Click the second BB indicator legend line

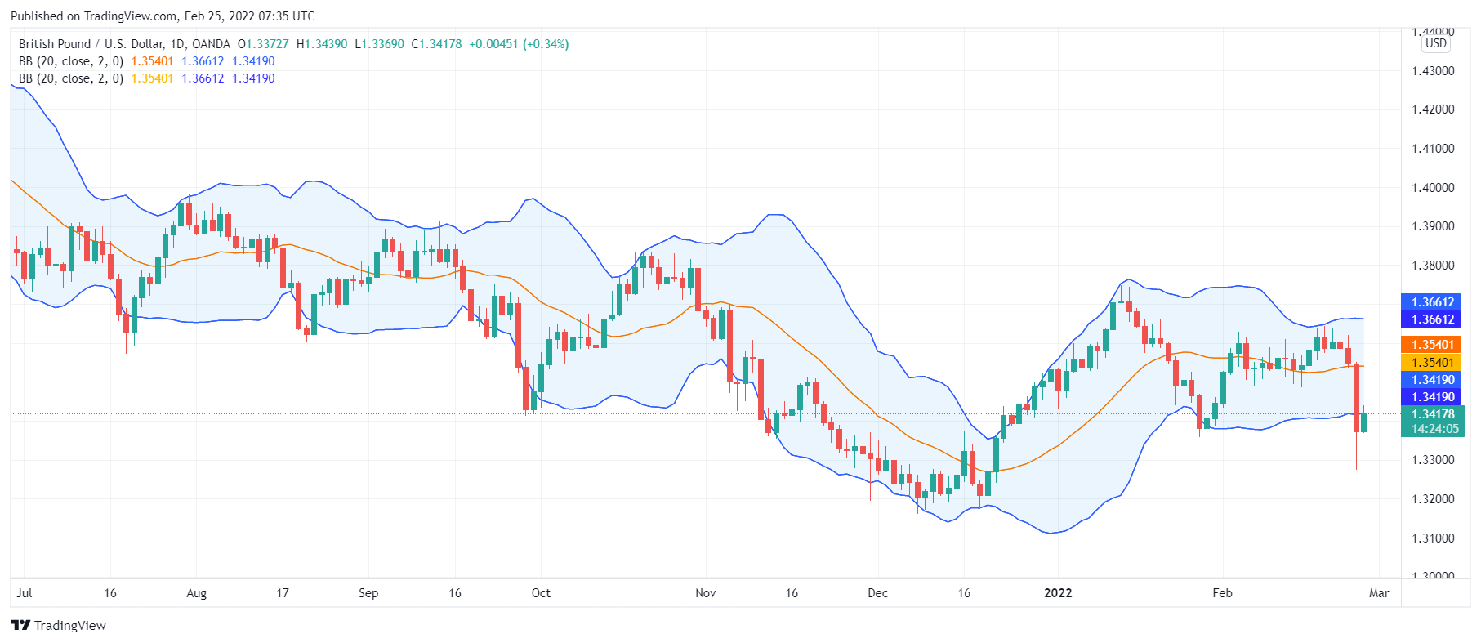147,78
